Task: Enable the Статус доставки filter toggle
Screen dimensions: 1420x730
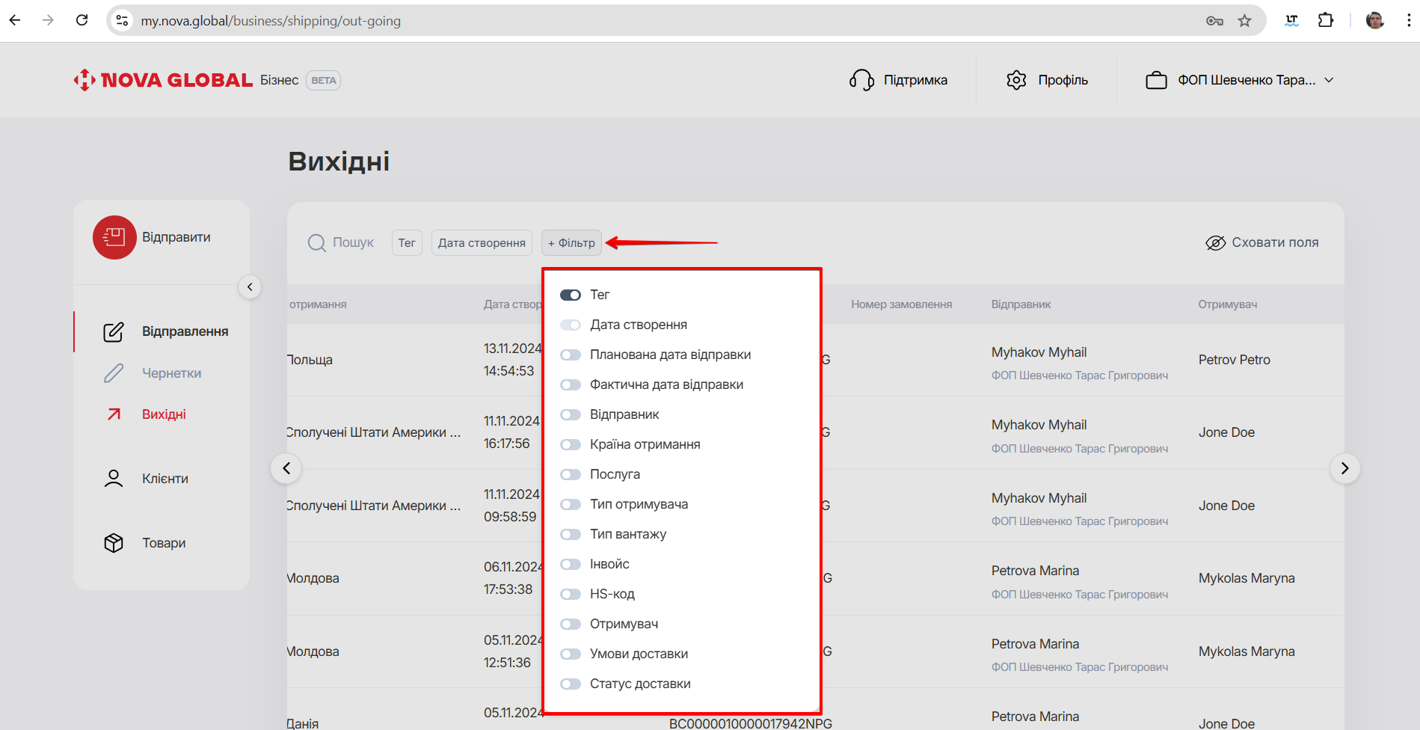Action: 571,684
